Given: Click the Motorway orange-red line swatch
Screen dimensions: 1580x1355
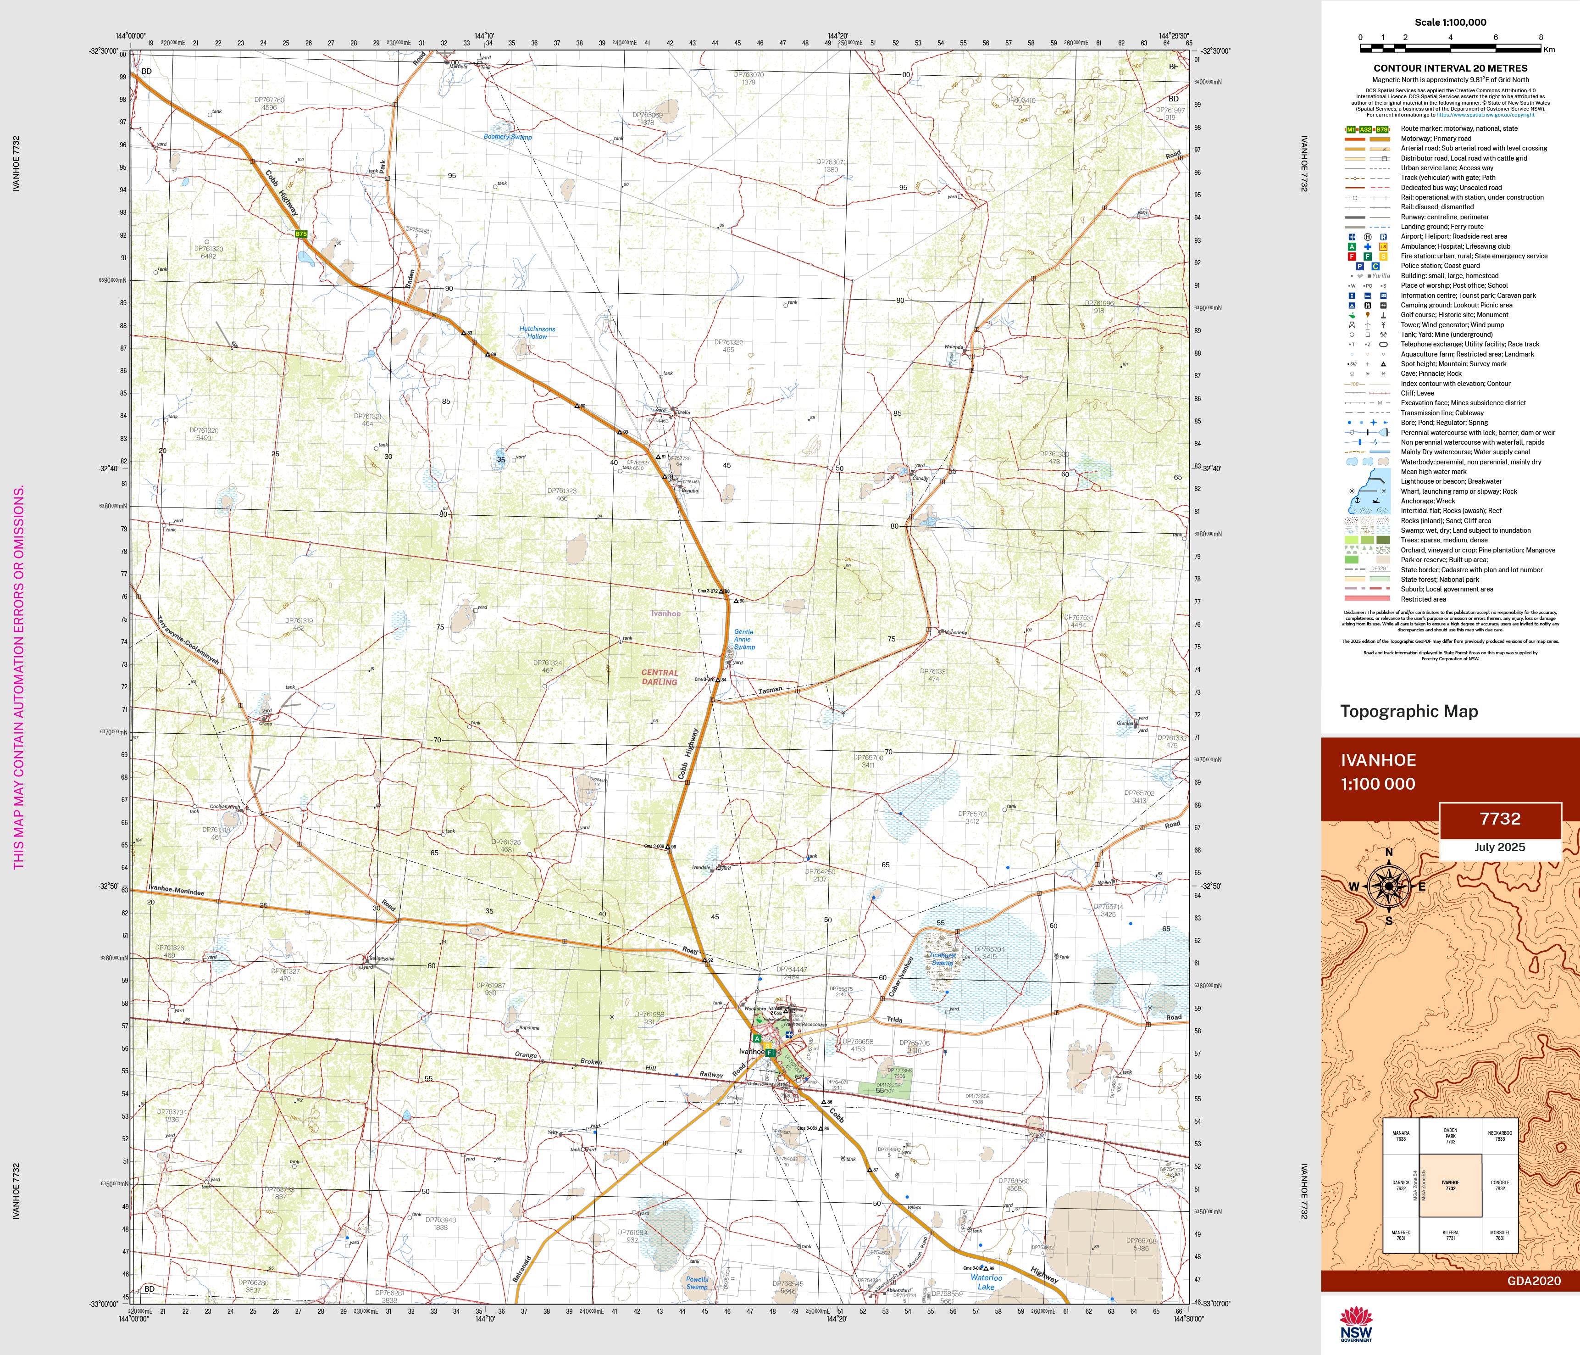Looking at the screenshot, I should pyautogui.click(x=1356, y=139).
